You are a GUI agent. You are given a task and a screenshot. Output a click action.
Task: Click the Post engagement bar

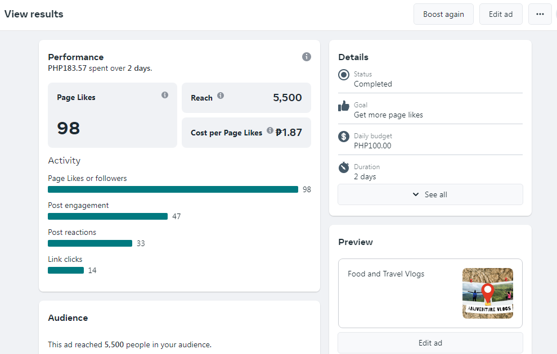click(x=107, y=216)
